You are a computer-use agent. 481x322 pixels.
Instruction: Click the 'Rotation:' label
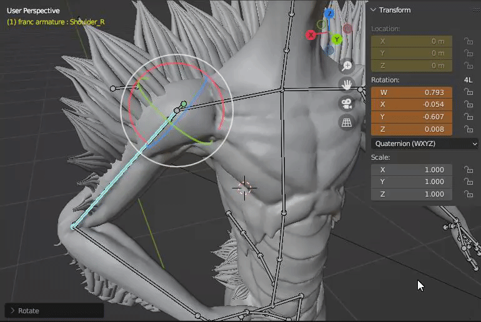[385, 80]
